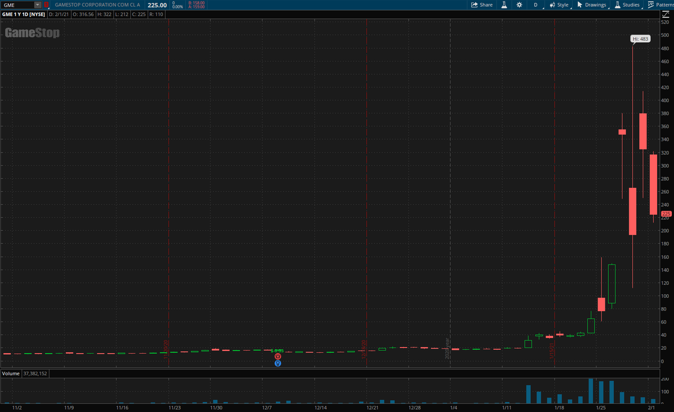Click the tall red candle under Hi: 483
This screenshot has width=674, height=412.
point(632,211)
